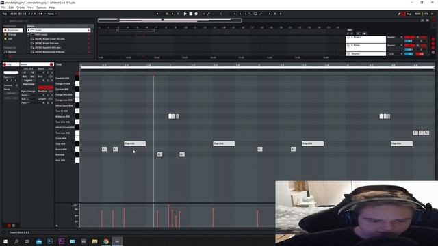The width and height of the screenshot is (438, 246).
Task: Collapse the MIDI Loops folder in the browser
Action: (29, 35)
